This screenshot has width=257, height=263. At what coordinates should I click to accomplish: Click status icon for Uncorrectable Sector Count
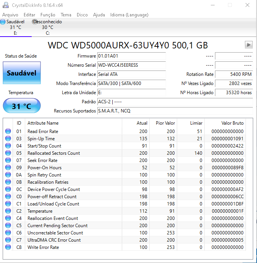[x=8, y=233]
